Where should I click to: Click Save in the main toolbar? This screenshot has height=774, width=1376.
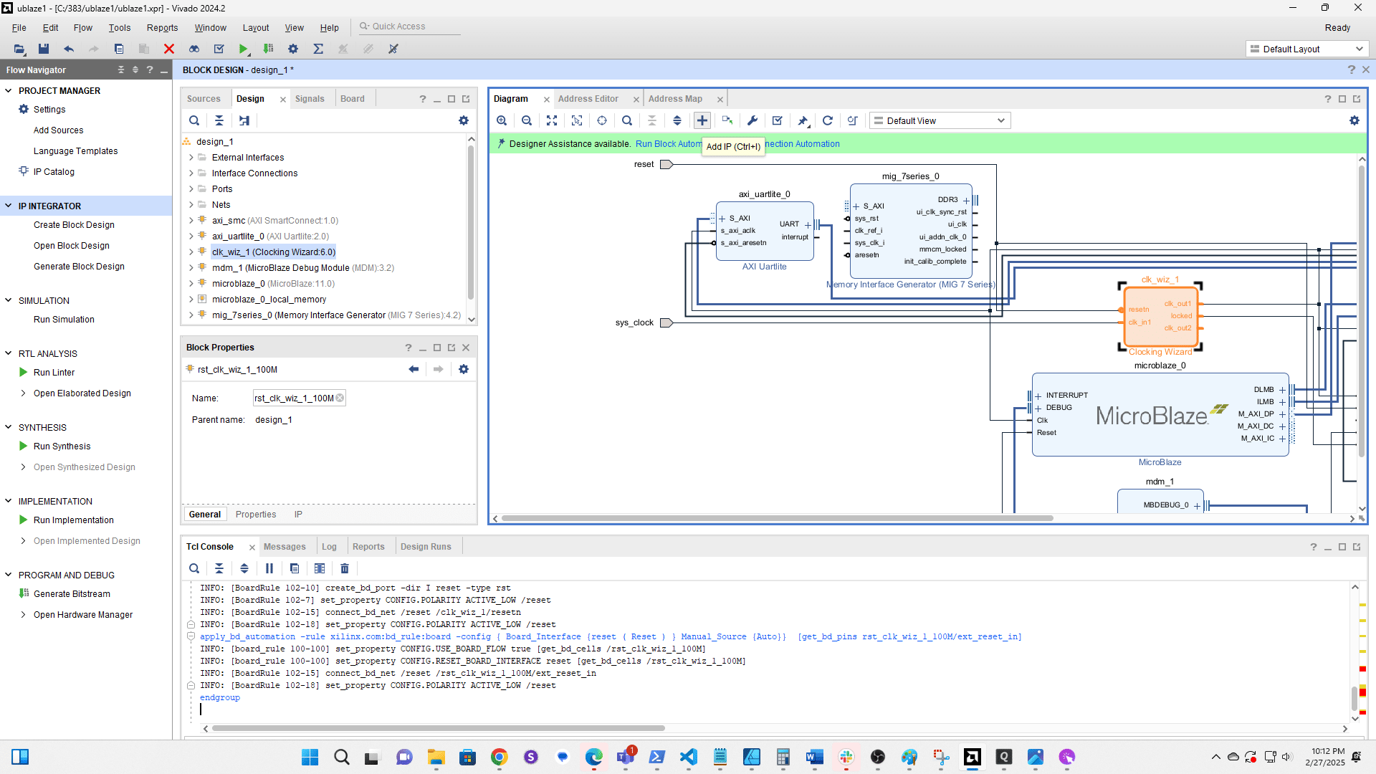(44, 49)
